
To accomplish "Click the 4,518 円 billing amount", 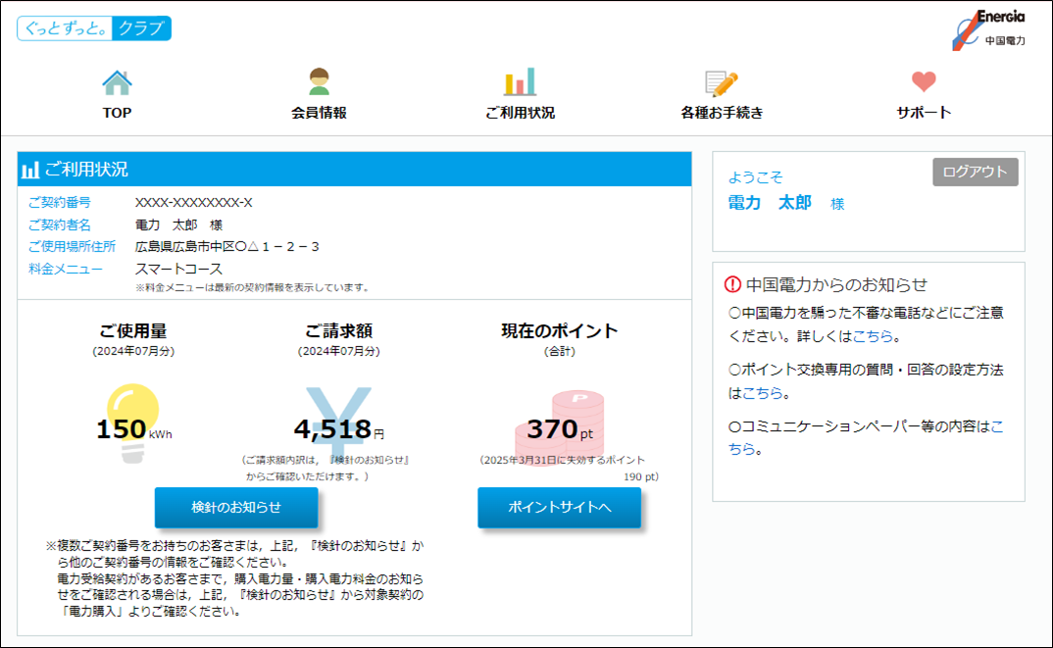I will point(339,429).
